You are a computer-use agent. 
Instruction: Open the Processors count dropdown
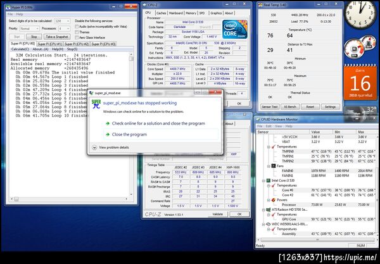pyautogui.click(x=64, y=28)
